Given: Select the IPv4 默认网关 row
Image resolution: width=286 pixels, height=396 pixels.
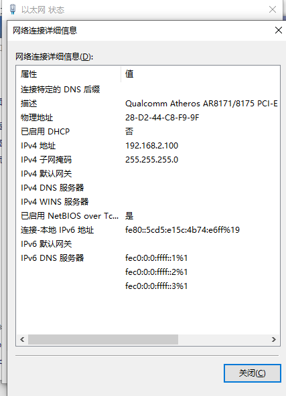Looking at the screenshot, I should (148, 173).
